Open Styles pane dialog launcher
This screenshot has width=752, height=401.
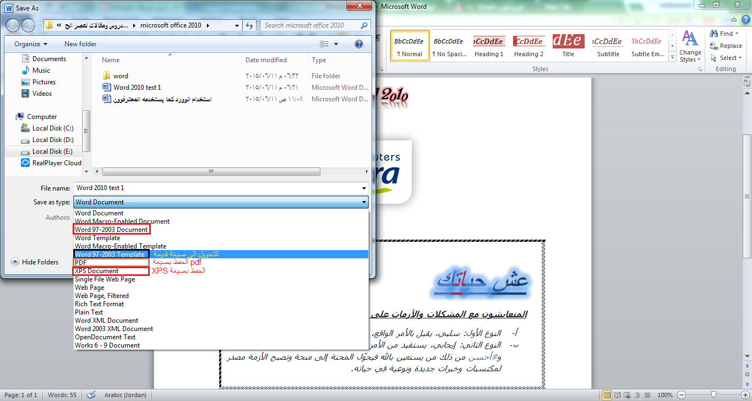click(700, 69)
